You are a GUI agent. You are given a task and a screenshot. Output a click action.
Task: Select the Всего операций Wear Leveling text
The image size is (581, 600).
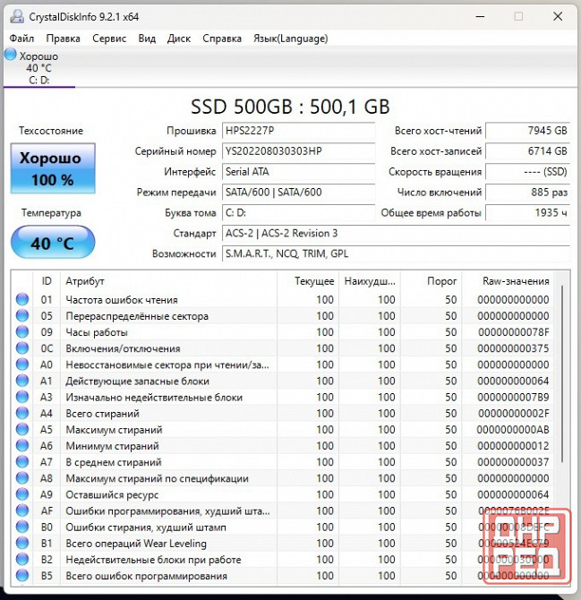pos(136,544)
